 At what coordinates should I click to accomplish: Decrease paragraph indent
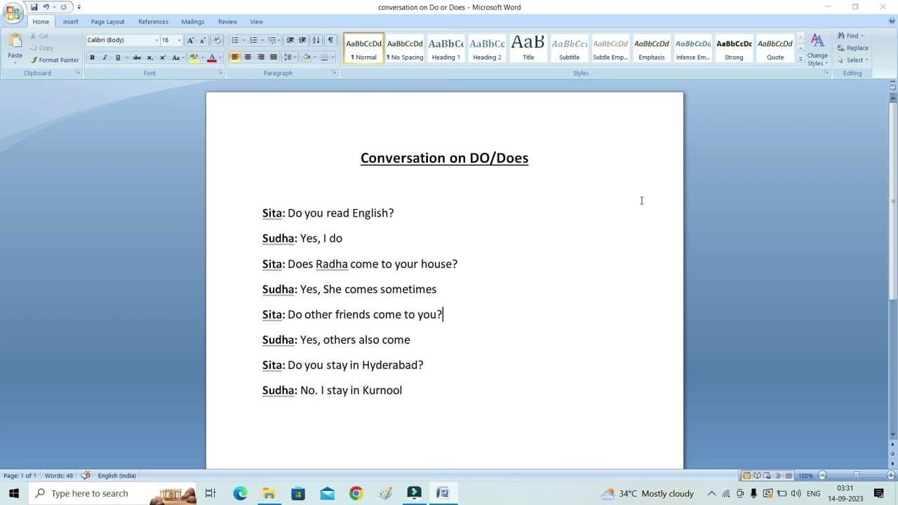coord(290,41)
